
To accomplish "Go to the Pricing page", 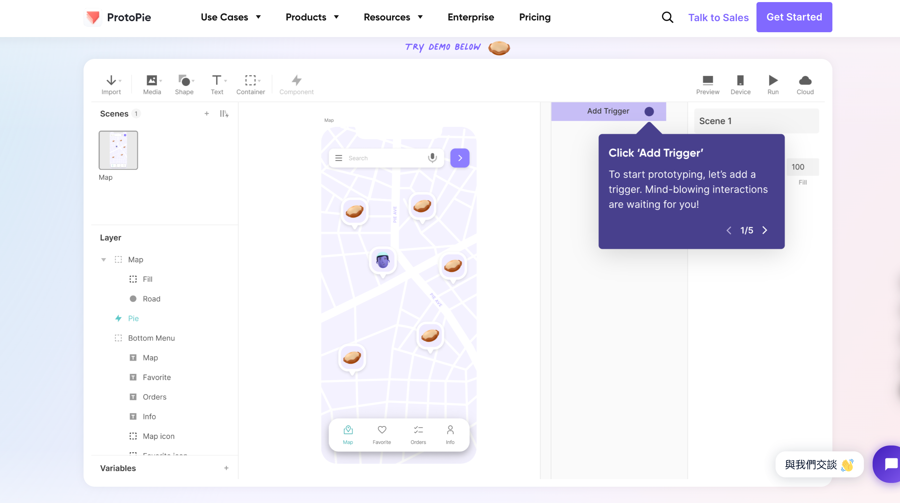I will 535,17.
